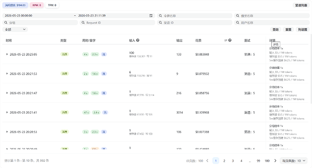Open the calendar icon in date range

[x=151, y=16]
